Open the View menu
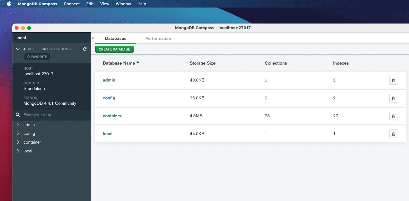The width and height of the screenshot is (409, 201). click(104, 4)
